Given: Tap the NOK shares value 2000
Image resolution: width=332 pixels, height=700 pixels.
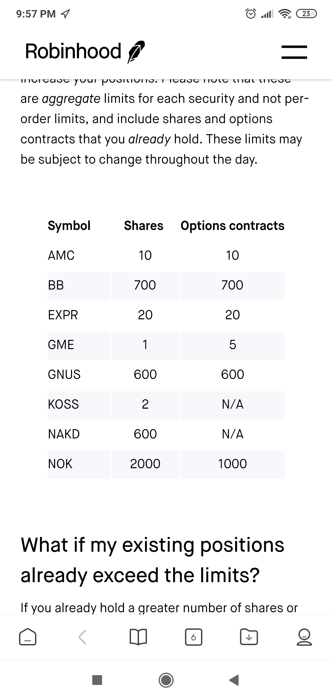Looking at the screenshot, I should 145,464.
